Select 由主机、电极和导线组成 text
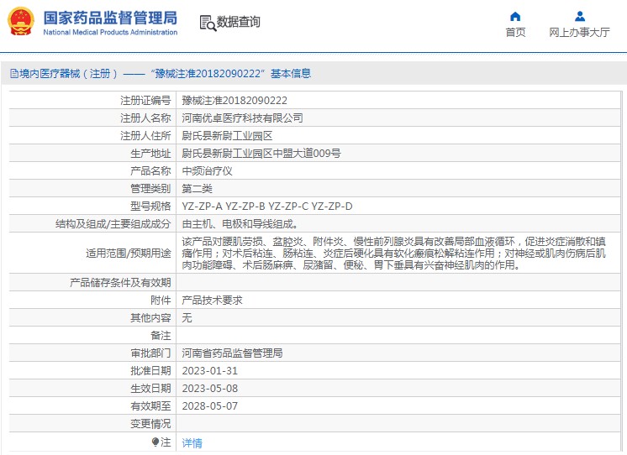 [x=240, y=223]
